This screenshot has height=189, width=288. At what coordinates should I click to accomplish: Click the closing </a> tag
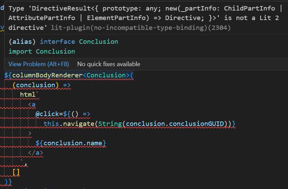(x=36, y=153)
